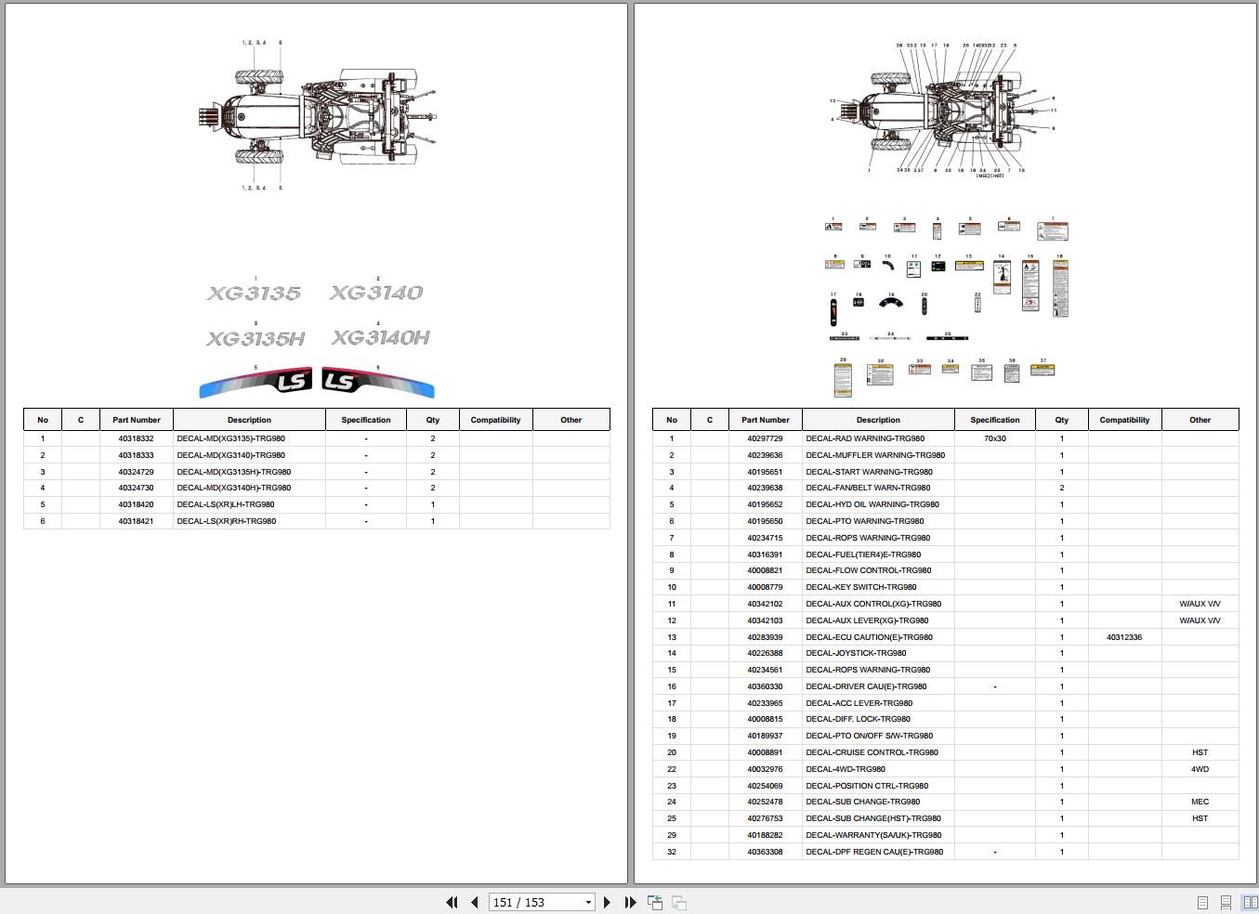Jump to the last page
The image size is (1259, 914).
pyautogui.click(x=630, y=902)
